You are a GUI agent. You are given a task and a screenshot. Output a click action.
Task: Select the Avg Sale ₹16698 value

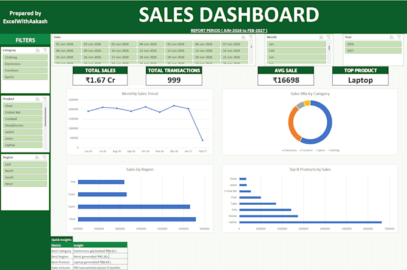point(285,80)
